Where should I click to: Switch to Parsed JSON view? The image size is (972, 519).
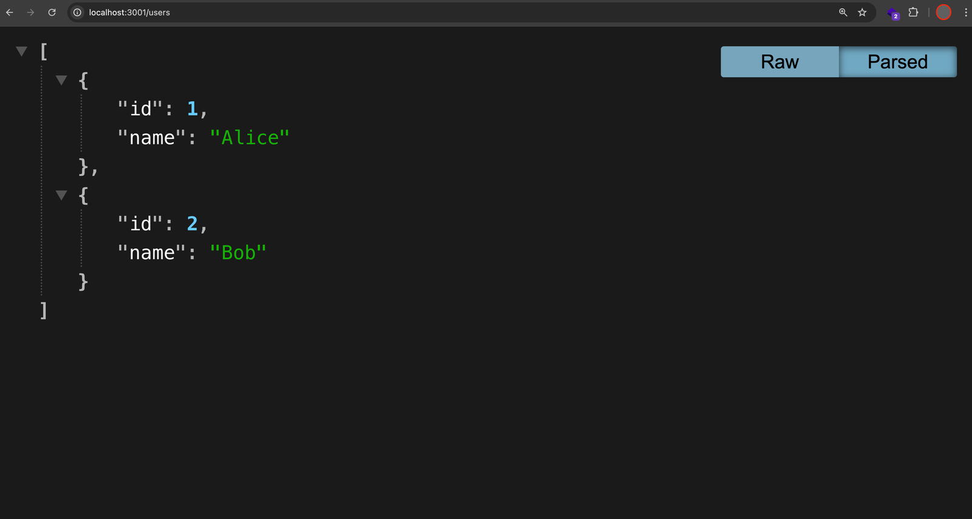point(898,62)
